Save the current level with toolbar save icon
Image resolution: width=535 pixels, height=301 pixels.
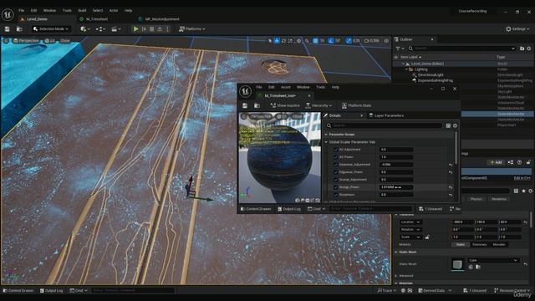[x=8, y=29]
